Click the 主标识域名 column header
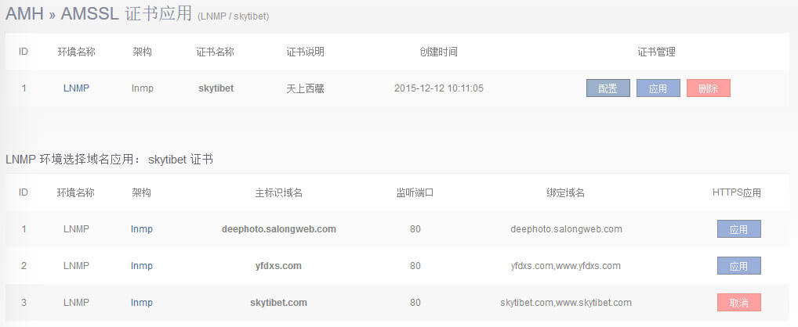 click(278, 192)
